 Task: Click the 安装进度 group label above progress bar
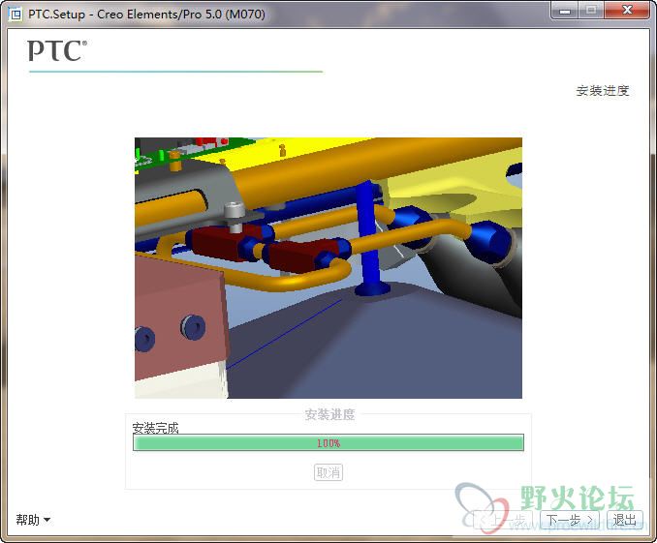pyautogui.click(x=329, y=414)
